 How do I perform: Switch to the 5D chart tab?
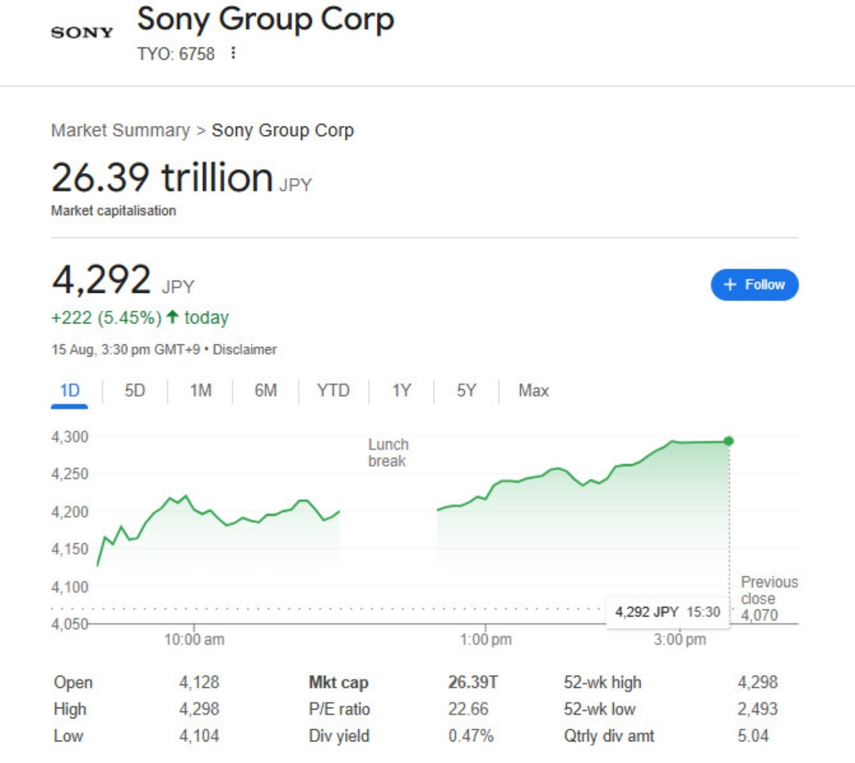135,391
